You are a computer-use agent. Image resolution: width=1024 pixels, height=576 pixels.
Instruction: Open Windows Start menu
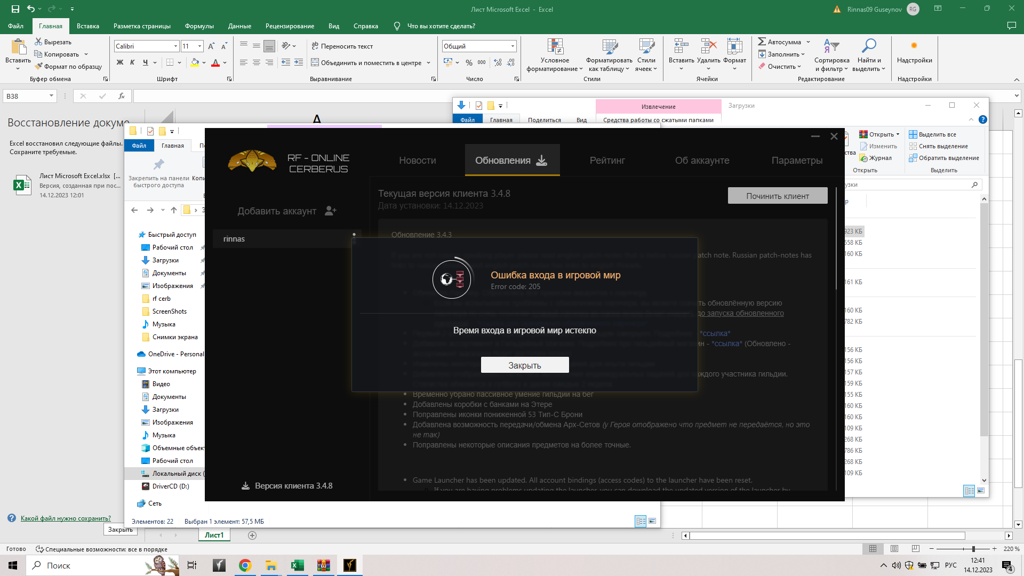click(x=13, y=565)
